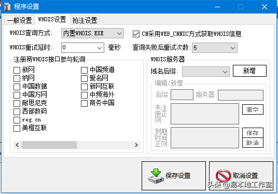Image resolution: width=278 pixels, height=194 pixels.
Task: Check the 西部数码 checkbox
Action: click(x=17, y=112)
